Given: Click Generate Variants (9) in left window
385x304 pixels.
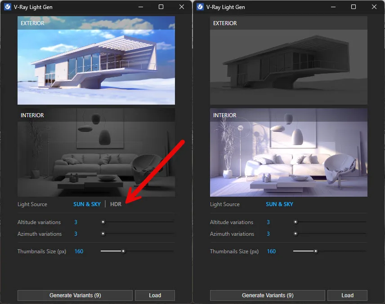Looking at the screenshot, I should click(75, 295).
